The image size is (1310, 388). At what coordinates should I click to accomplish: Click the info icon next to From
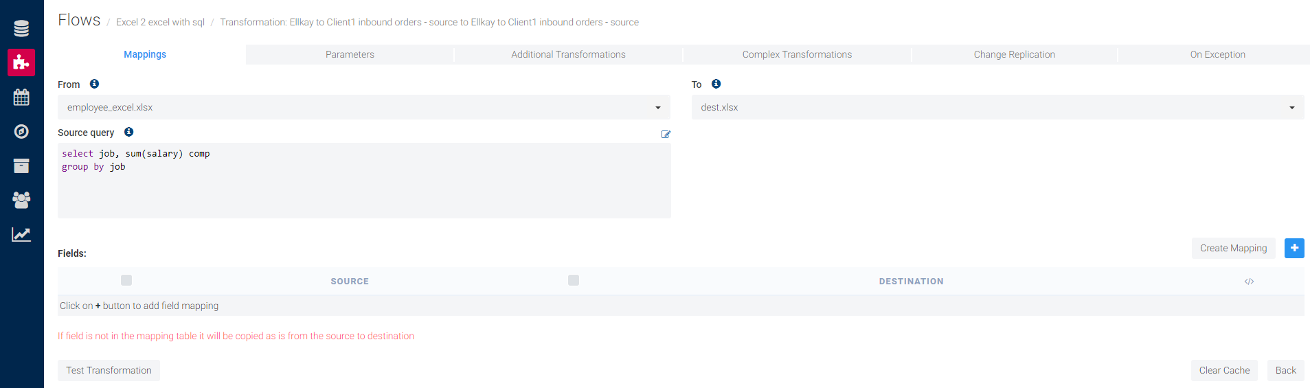94,84
